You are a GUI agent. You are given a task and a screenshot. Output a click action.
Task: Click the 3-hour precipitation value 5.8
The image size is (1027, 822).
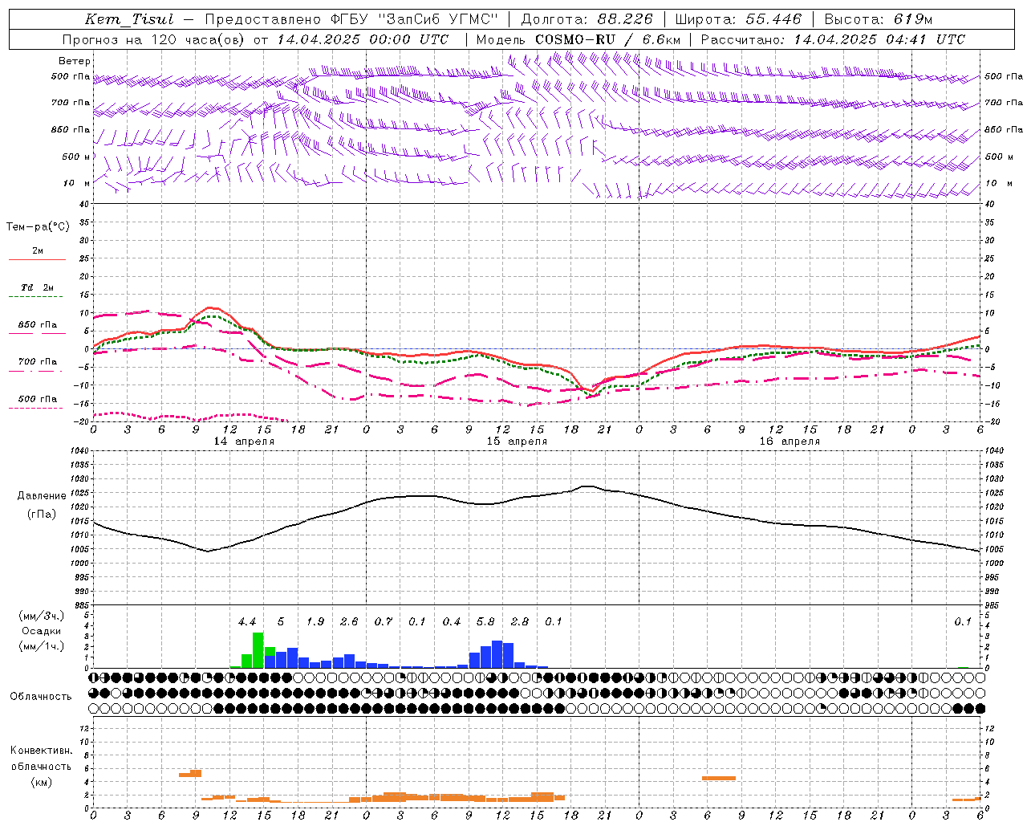[485, 622]
